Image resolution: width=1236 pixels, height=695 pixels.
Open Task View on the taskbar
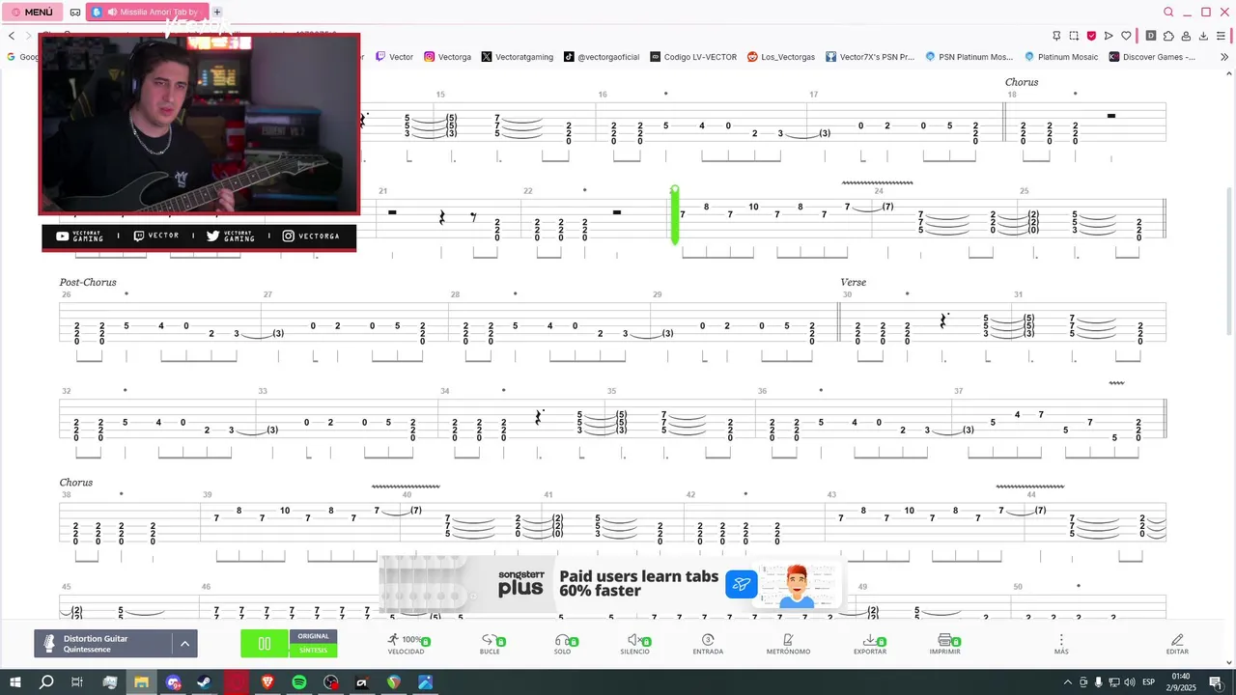77,682
